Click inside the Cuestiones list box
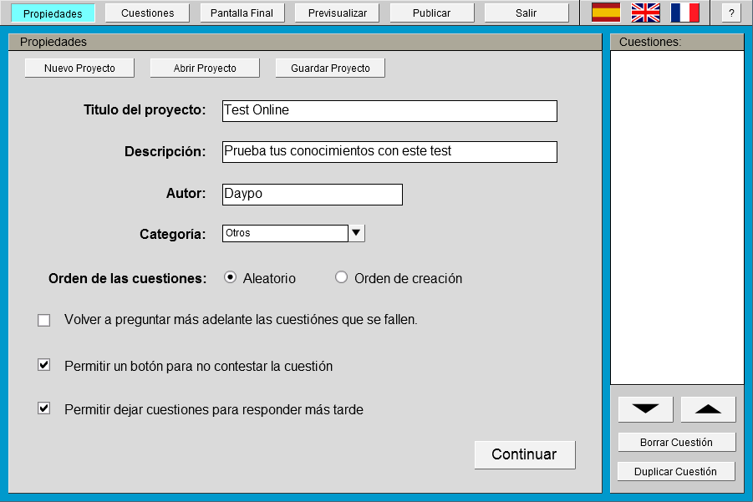The width and height of the screenshot is (753, 502). coord(677,218)
